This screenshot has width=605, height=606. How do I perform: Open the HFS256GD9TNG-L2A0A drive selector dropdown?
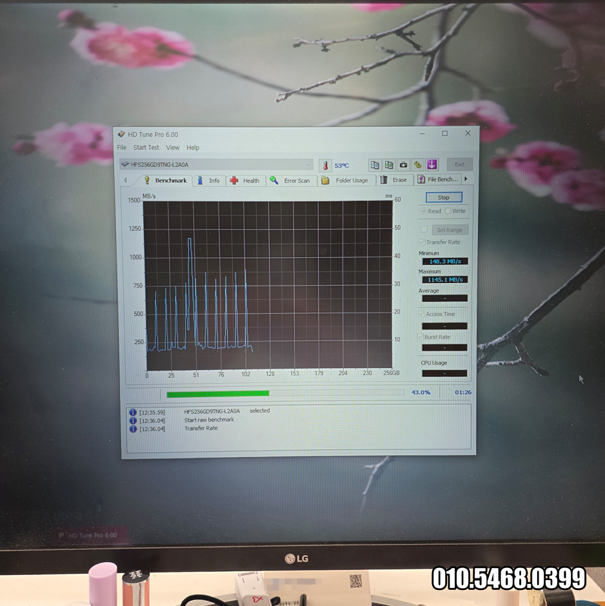click(217, 164)
